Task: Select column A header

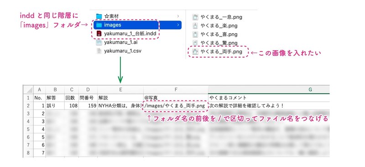Action: pyautogui.click(x=39, y=90)
